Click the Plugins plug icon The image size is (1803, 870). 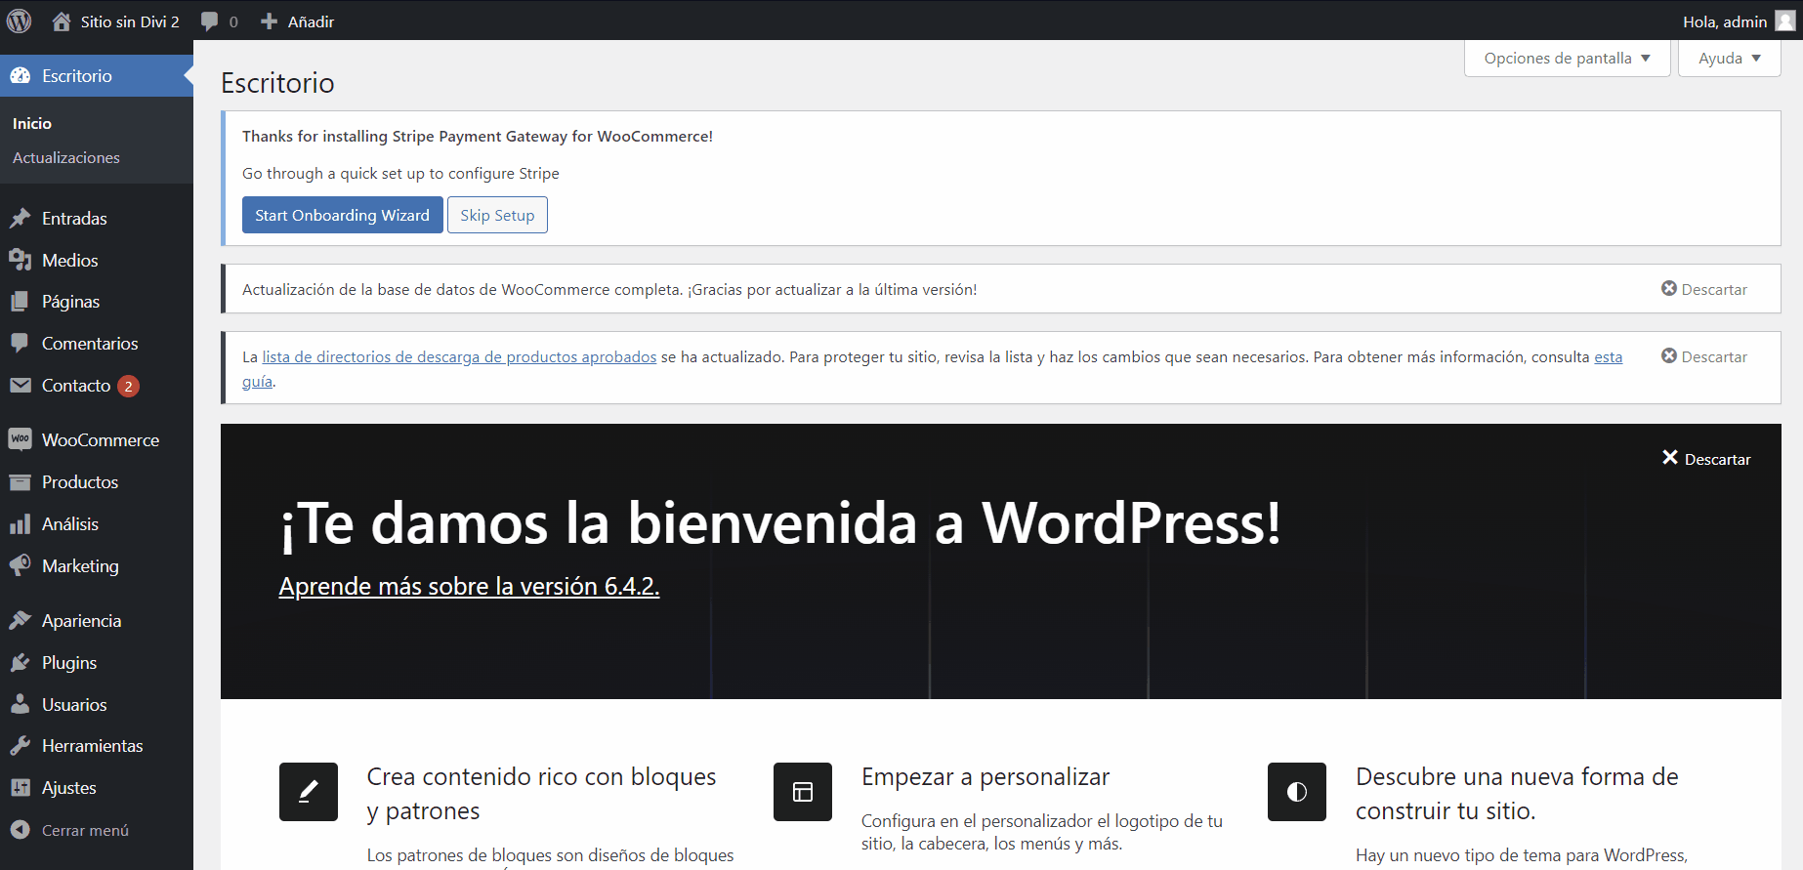20,663
